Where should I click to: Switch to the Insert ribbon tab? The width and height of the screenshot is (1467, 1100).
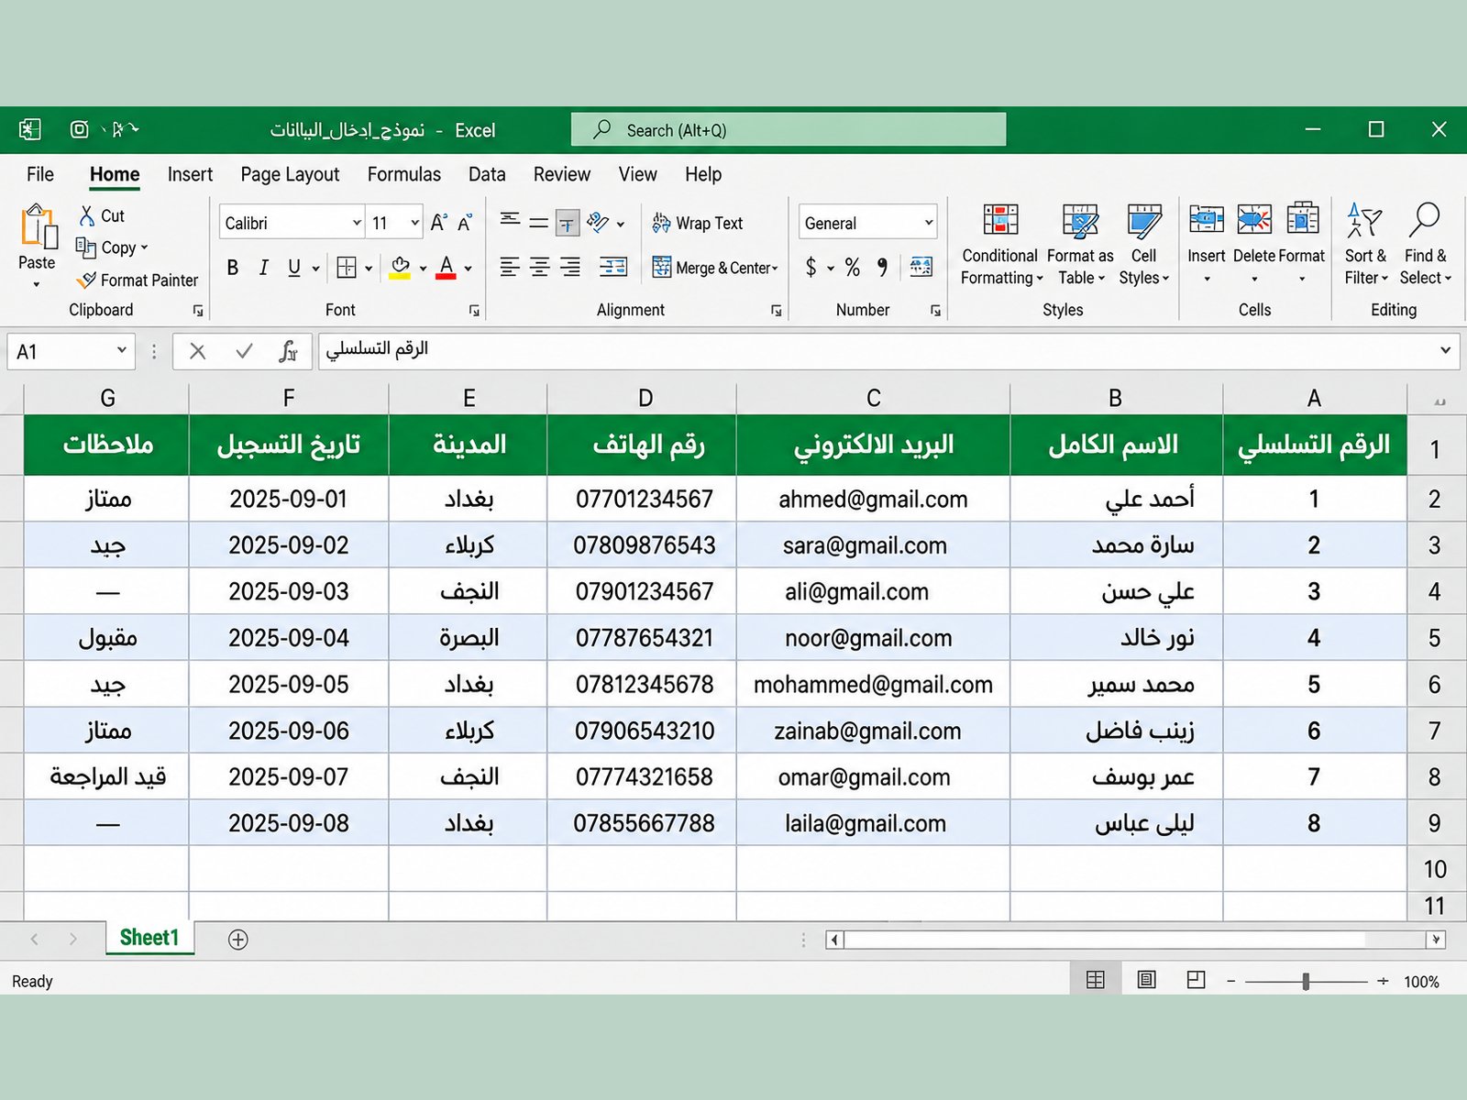pyautogui.click(x=190, y=174)
